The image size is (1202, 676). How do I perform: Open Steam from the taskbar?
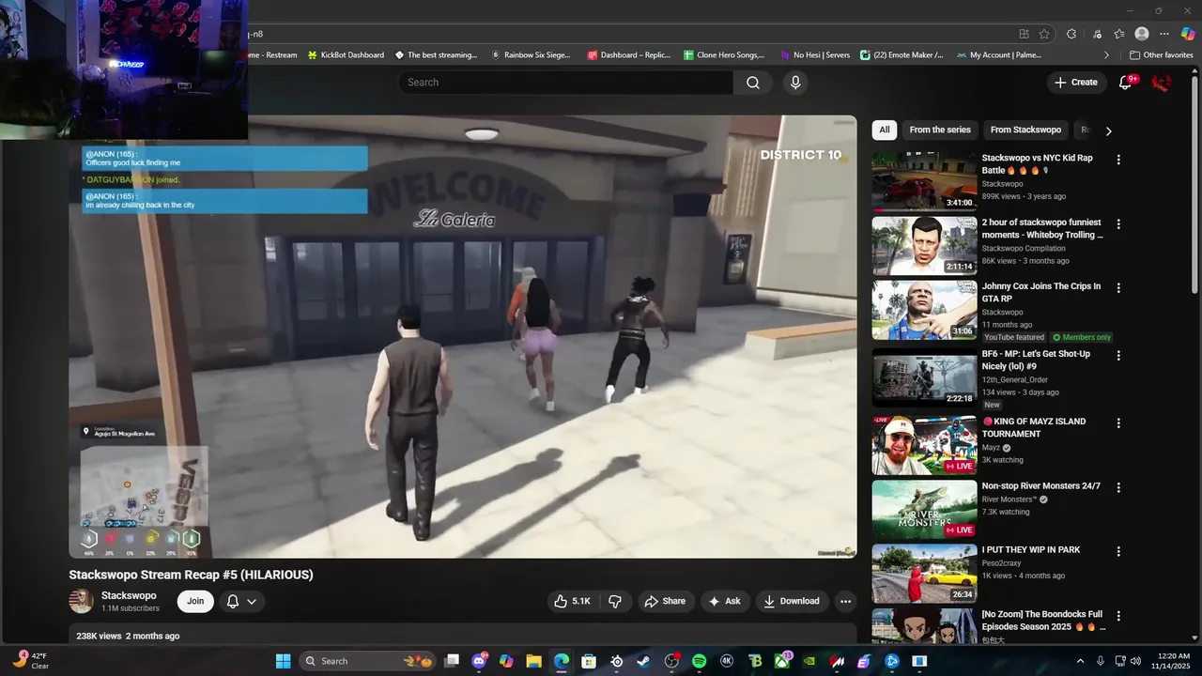click(x=643, y=661)
